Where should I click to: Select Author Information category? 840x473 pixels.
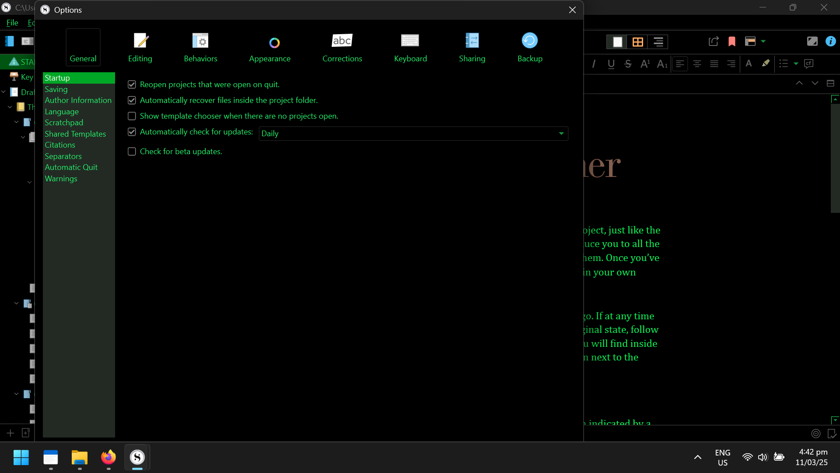(x=78, y=100)
